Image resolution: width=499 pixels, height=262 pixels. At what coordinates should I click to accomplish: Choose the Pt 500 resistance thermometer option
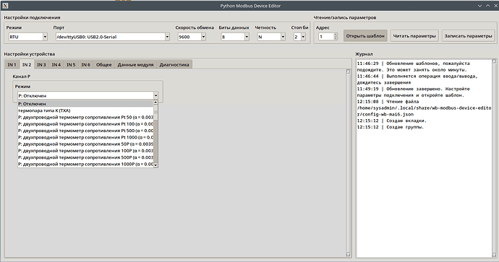pyautogui.click(x=85, y=131)
